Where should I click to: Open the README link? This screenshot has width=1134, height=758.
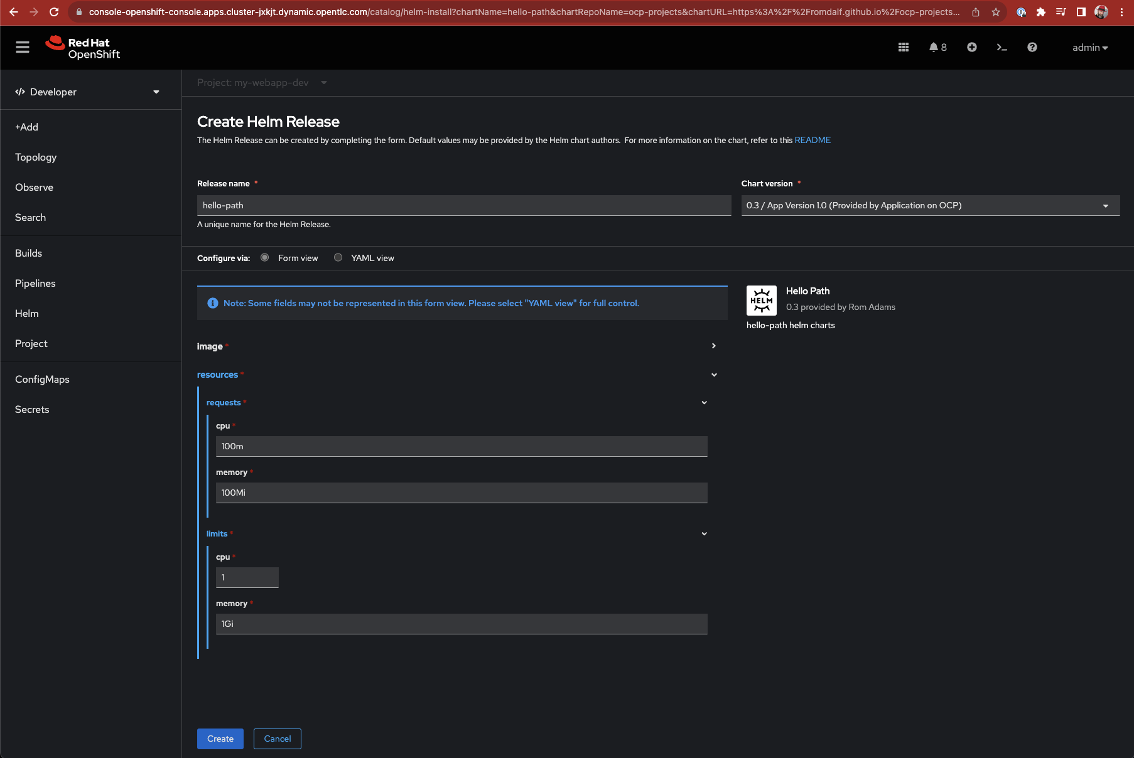(x=812, y=140)
